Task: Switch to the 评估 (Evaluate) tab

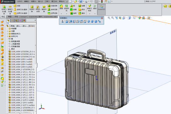Action: click(x=16, y=17)
